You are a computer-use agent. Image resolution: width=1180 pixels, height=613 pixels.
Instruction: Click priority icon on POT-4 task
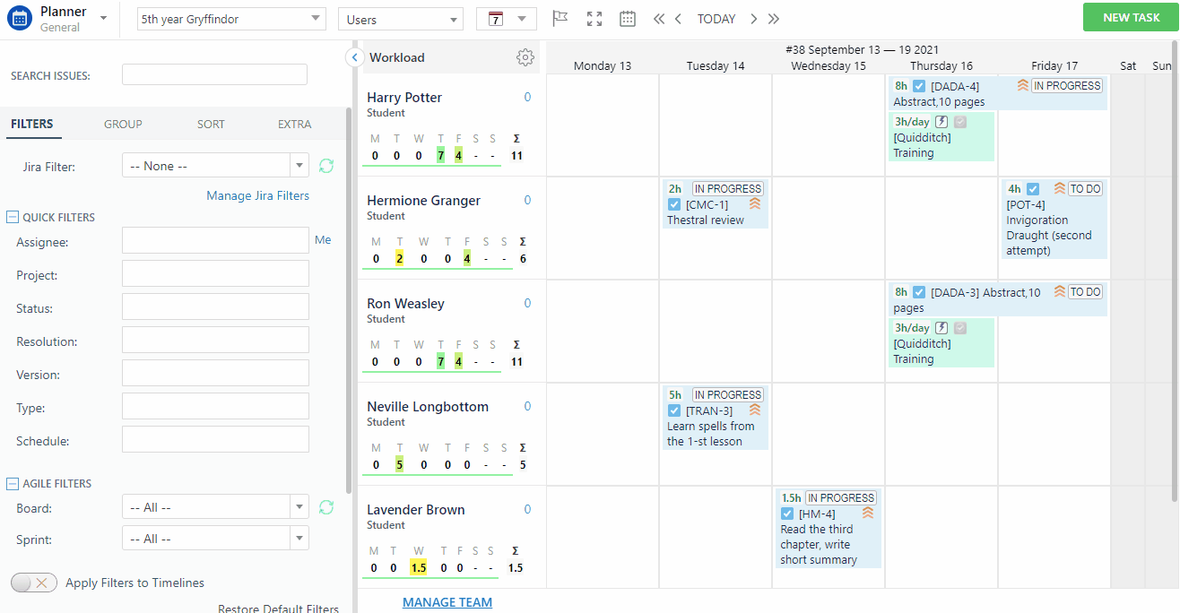1060,189
